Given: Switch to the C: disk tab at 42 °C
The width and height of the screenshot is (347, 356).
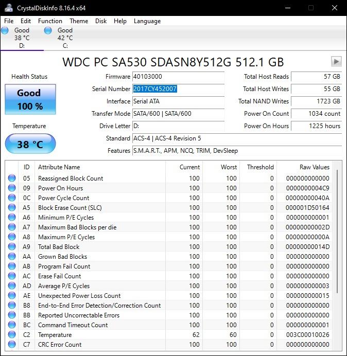Looking at the screenshot, I should click(x=65, y=38).
